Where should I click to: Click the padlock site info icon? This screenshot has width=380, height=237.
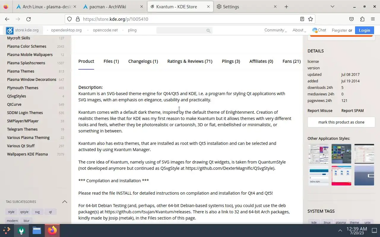[78, 19]
